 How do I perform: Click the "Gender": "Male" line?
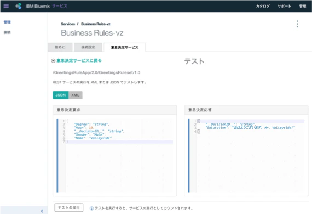[x=89, y=134]
